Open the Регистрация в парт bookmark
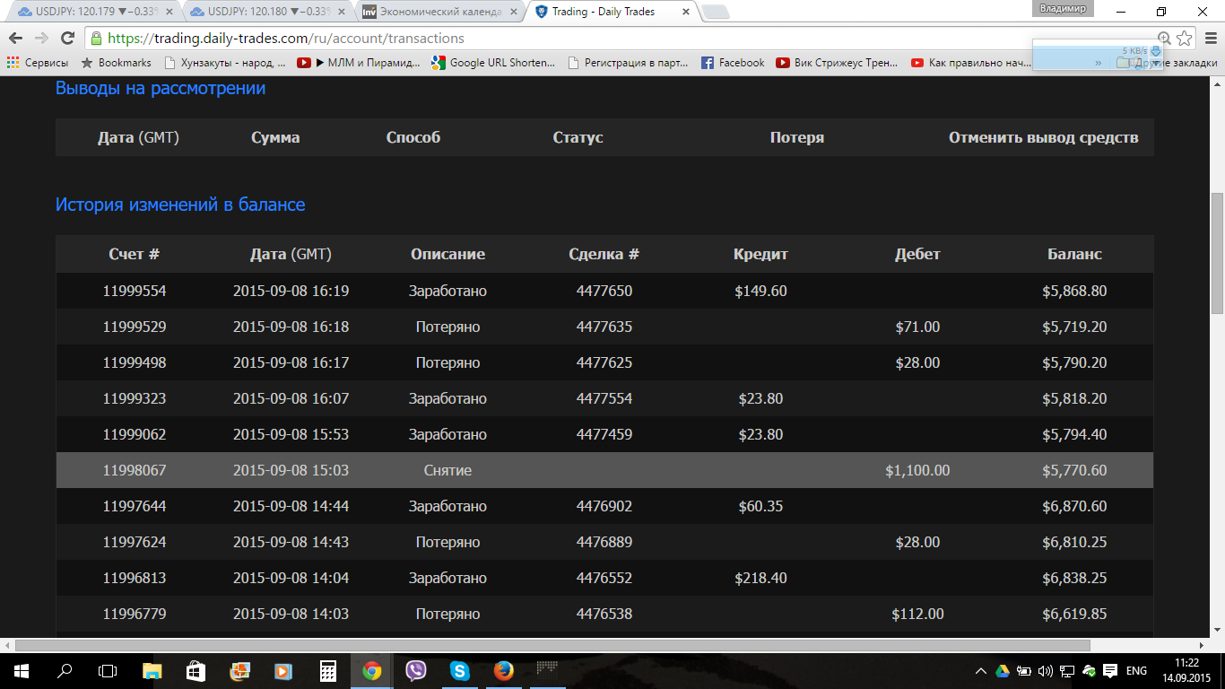 click(629, 63)
